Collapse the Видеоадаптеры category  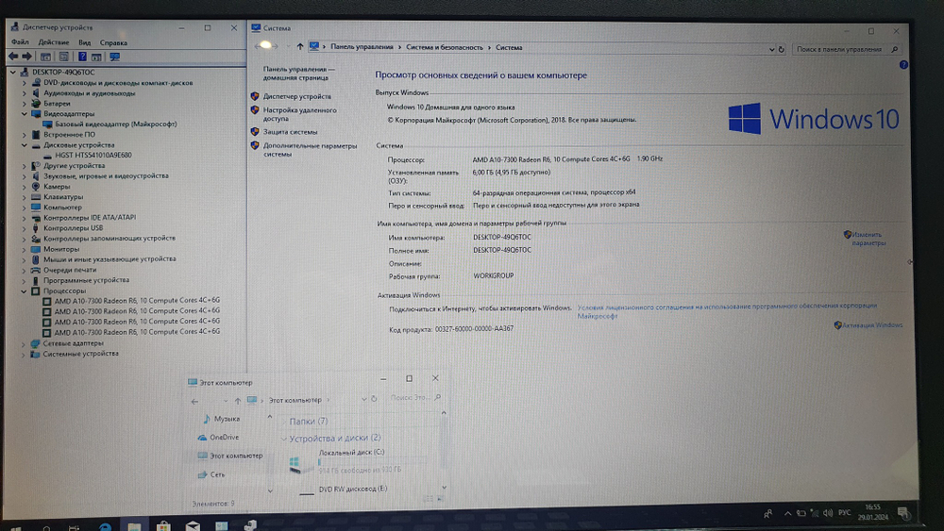(25, 114)
